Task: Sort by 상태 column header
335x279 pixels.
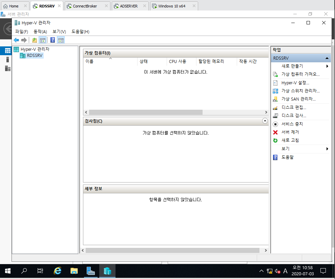Action: 152,62
